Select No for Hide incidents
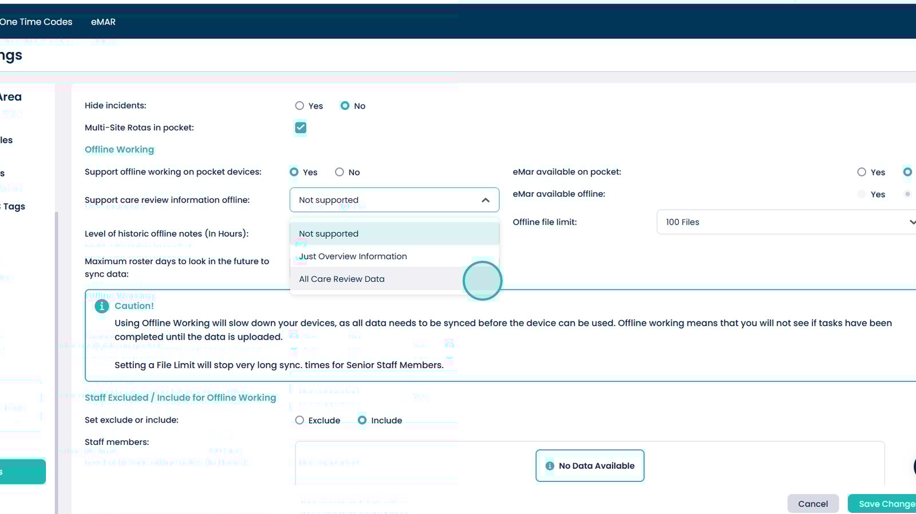The width and height of the screenshot is (916, 514). pos(345,106)
